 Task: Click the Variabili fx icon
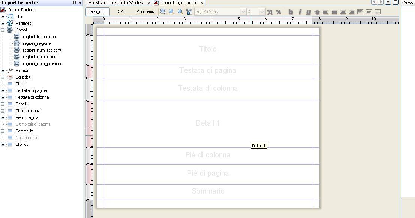coord(10,70)
